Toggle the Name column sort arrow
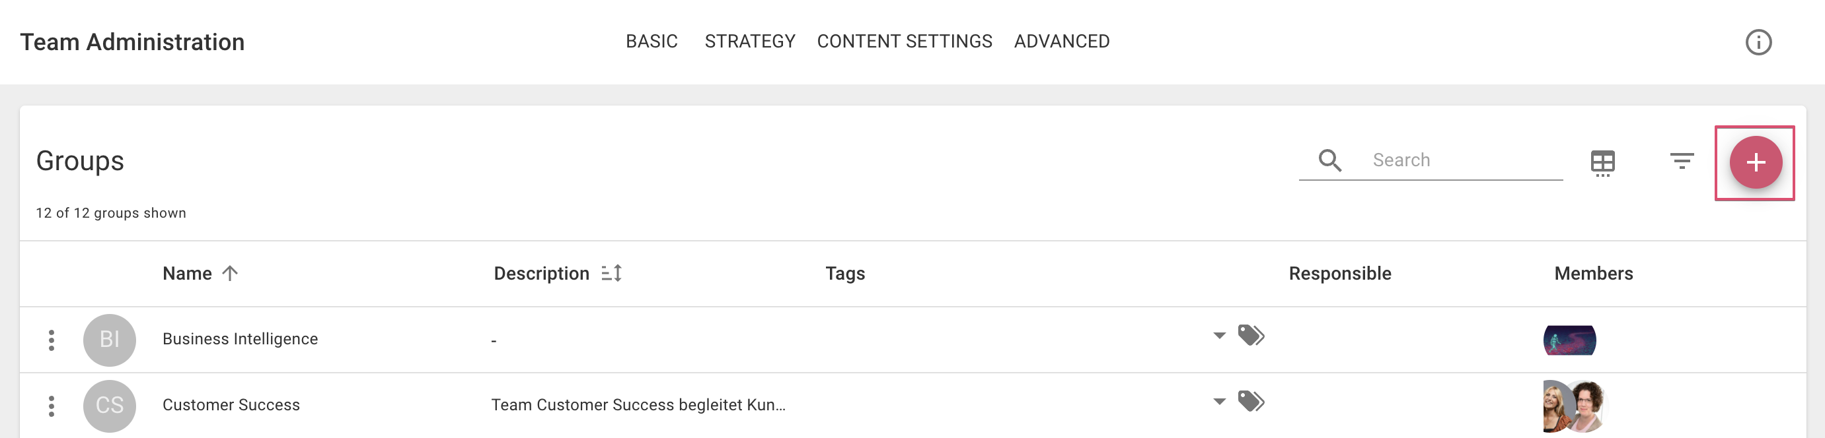 tap(229, 273)
